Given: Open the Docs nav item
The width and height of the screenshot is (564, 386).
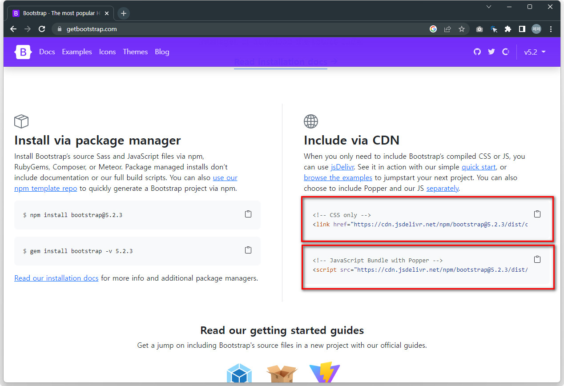Looking at the screenshot, I should pos(47,52).
